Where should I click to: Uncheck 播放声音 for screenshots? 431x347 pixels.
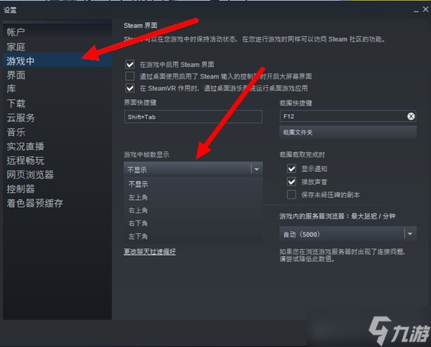(x=291, y=181)
